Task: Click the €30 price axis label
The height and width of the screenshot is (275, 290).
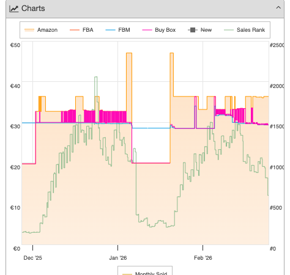Action: tap(15, 127)
